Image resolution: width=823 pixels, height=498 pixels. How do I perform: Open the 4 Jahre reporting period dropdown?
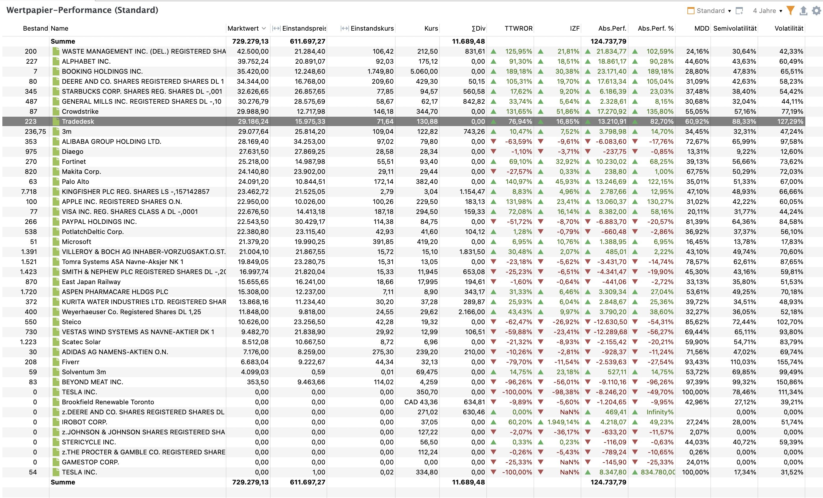pyautogui.click(x=781, y=11)
